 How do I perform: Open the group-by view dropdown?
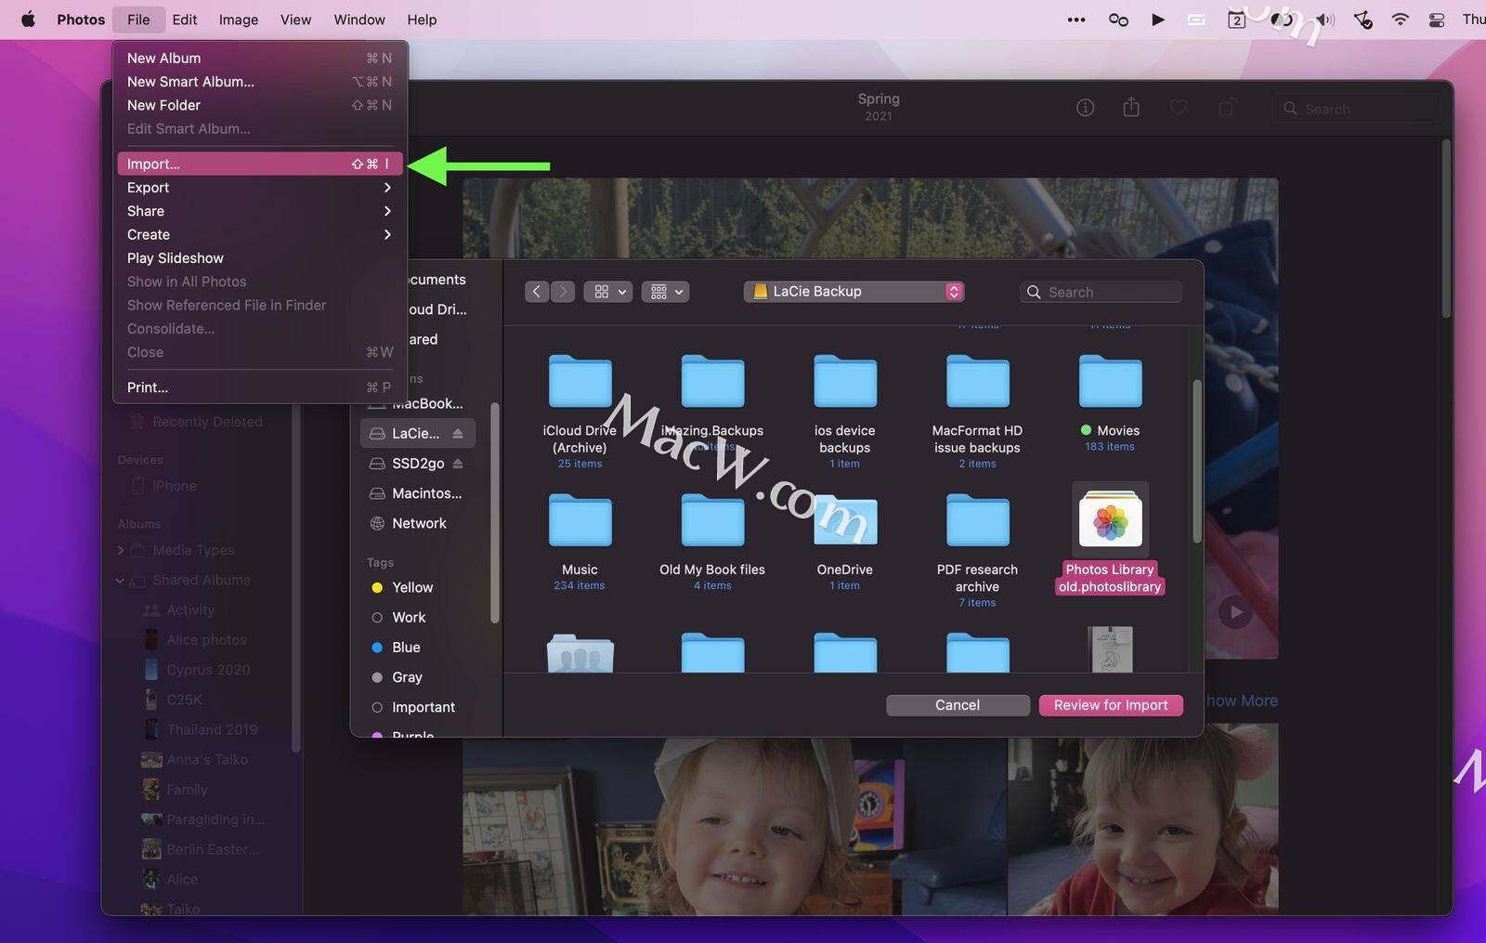666,292
